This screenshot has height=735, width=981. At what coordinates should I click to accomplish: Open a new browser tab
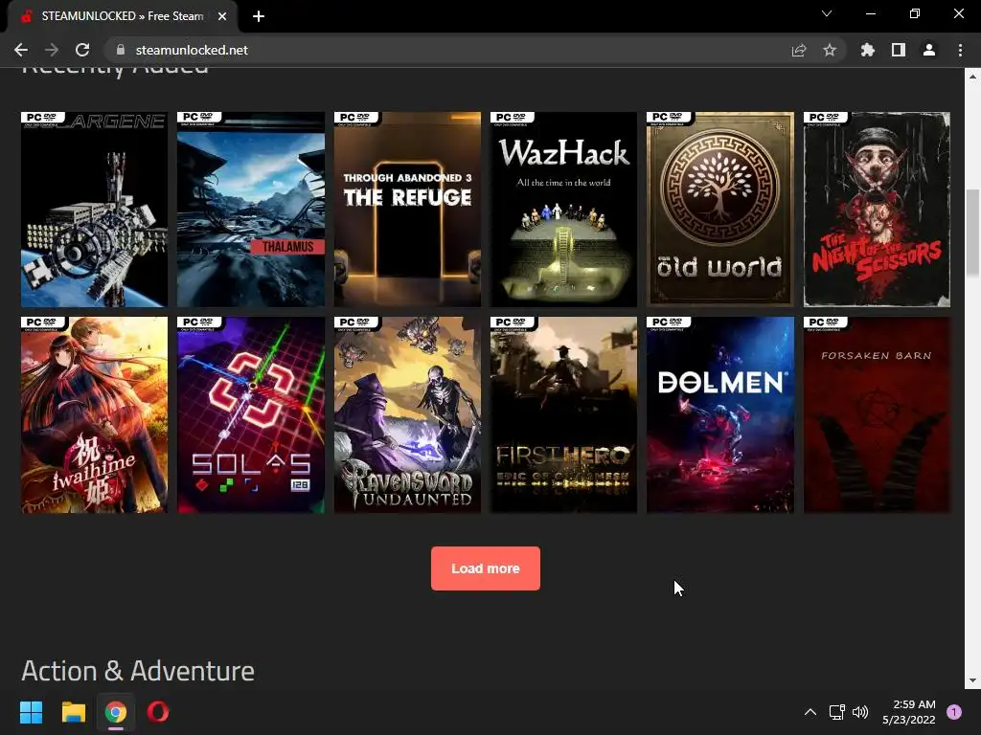[x=259, y=16]
